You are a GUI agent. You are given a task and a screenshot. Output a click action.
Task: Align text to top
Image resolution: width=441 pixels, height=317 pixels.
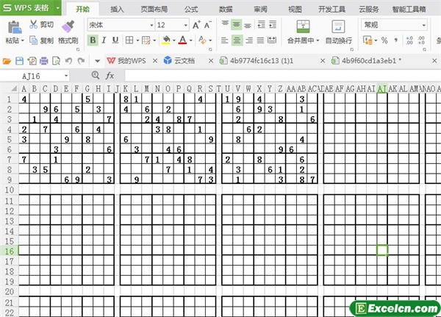coord(225,24)
